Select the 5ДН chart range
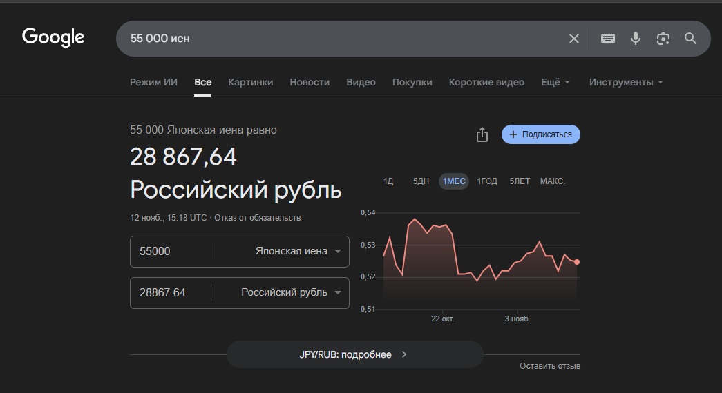The width and height of the screenshot is (722, 393). pos(421,181)
